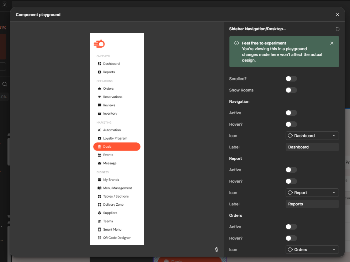The image size is (350, 262).
Task: Click the Deals gift icon
Action: (x=100, y=147)
